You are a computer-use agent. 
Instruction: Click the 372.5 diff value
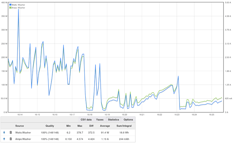point(91,133)
